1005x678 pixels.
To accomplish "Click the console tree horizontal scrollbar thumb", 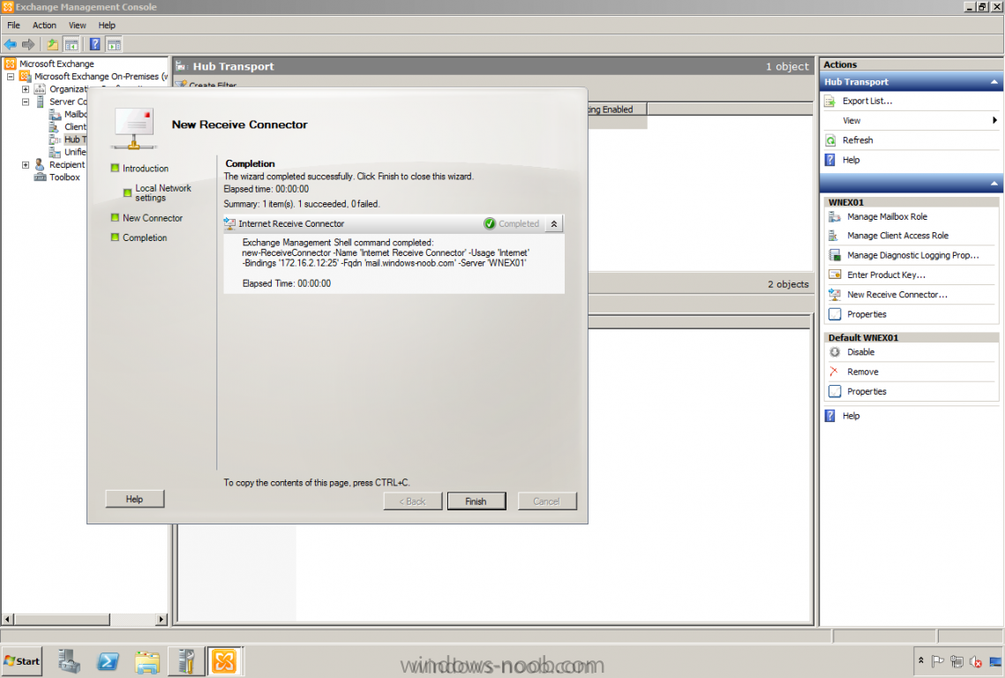I will tap(62, 620).
